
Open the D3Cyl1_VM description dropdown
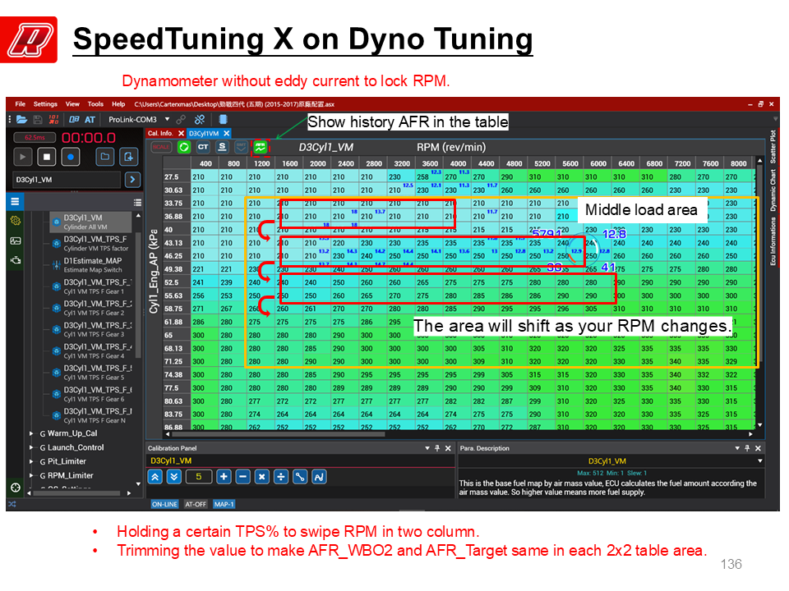(x=759, y=460)
